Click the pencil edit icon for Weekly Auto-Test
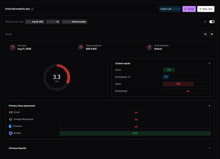This screenshot has height=159, width=220. 205,22
